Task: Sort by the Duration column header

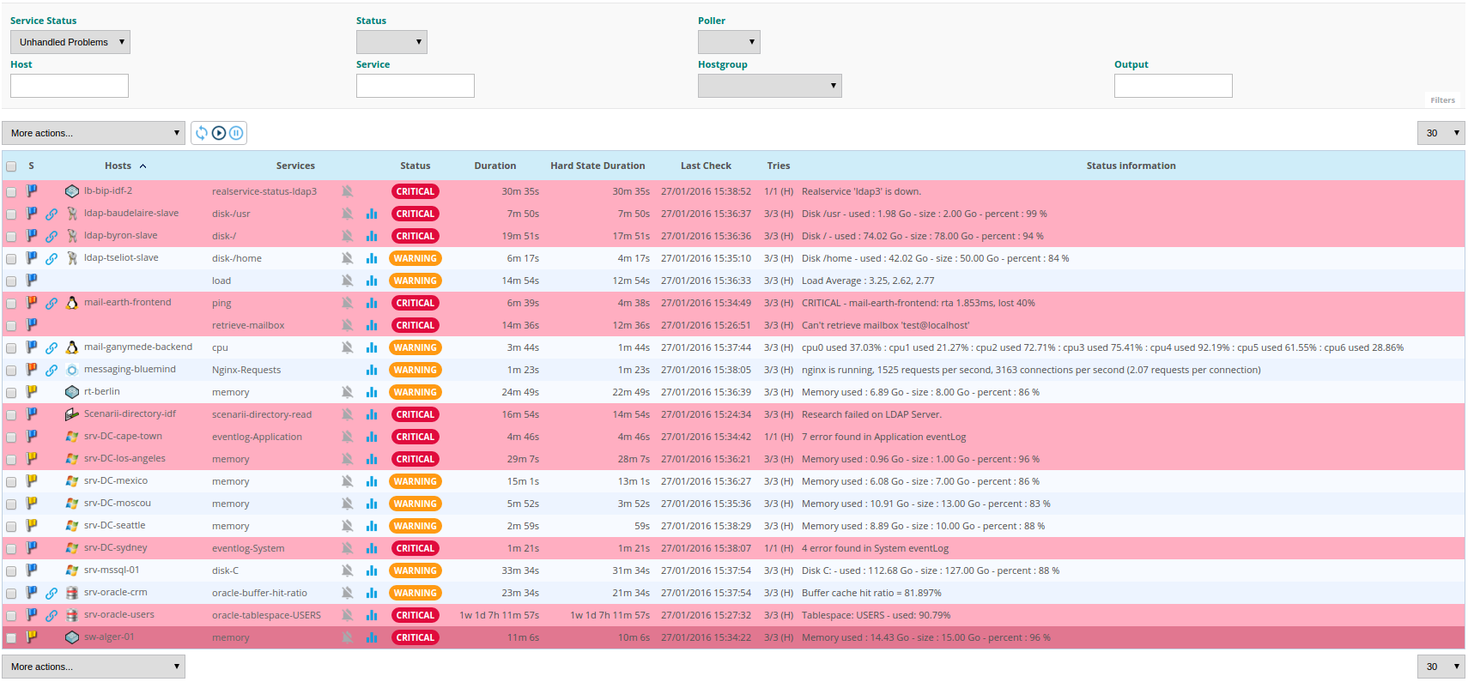Action: 495,166
